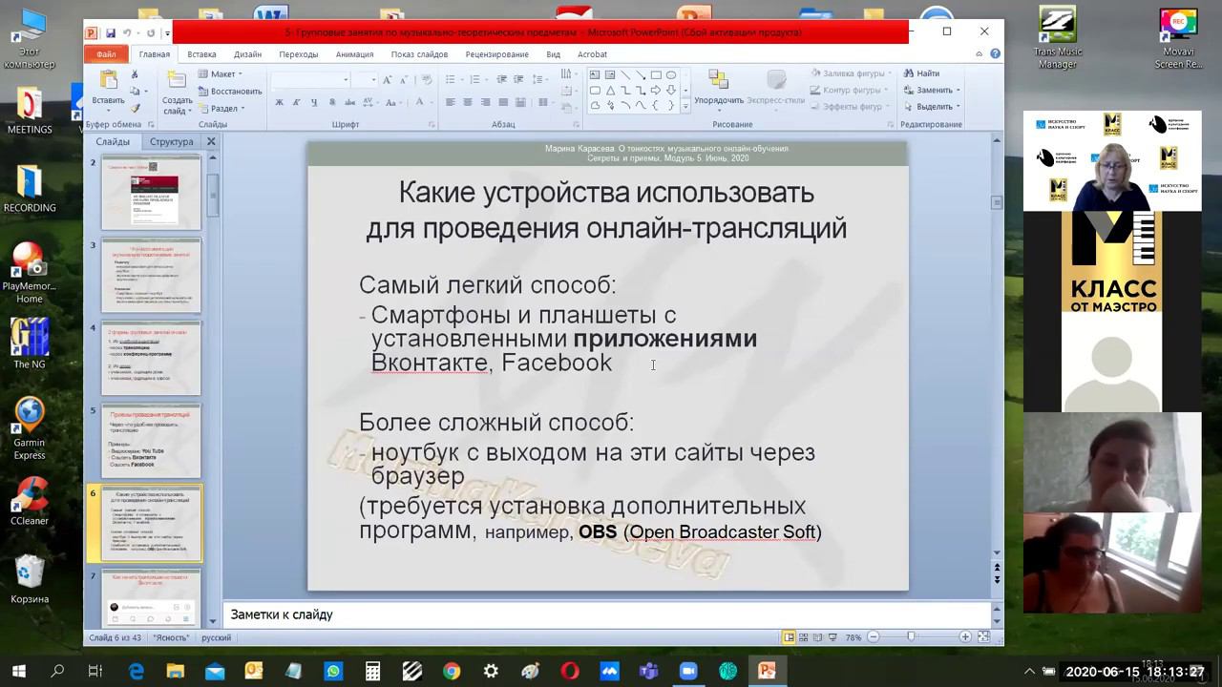Viewport: 1222px width, 687px height.
Task: Start slideshow view from status bar
Action: pyautogui.click(x=833, y=636)
